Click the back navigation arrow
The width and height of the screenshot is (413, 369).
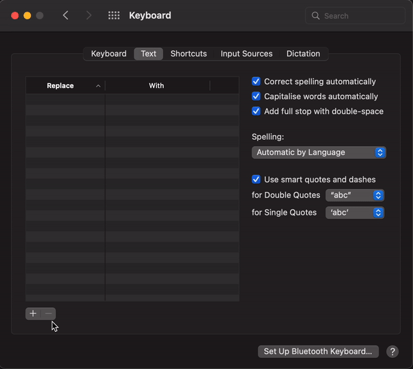click(x=65, y=15)
